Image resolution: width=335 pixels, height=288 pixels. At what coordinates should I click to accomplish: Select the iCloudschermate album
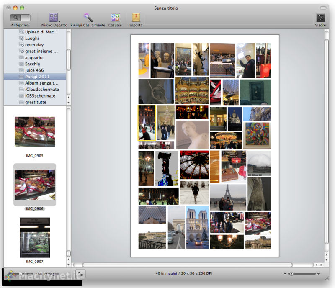click(42, 90)
